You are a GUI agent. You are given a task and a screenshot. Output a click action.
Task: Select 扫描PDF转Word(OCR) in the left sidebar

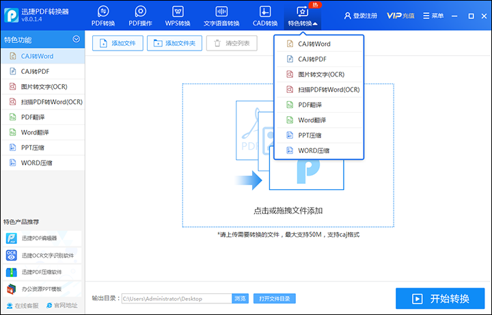point(42,102)
